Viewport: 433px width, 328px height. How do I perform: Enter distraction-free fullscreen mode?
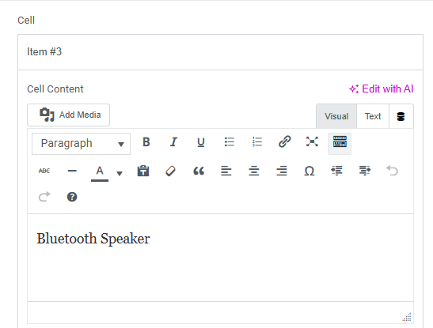pos(312,142)
